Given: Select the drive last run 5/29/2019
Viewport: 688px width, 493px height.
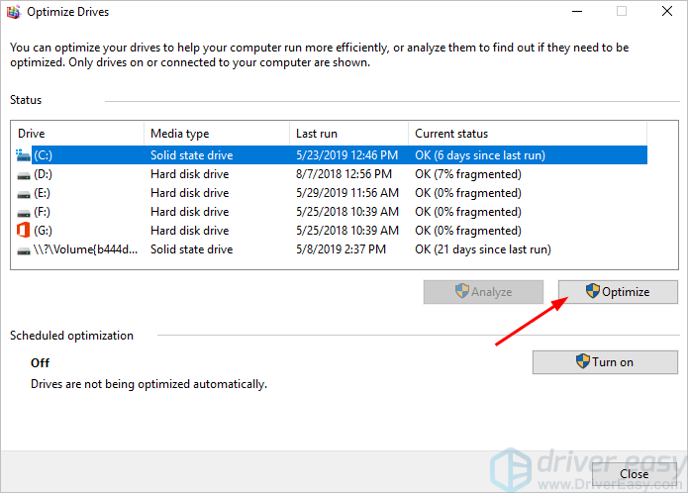Looking at the screenshot, I should (346, 193).
